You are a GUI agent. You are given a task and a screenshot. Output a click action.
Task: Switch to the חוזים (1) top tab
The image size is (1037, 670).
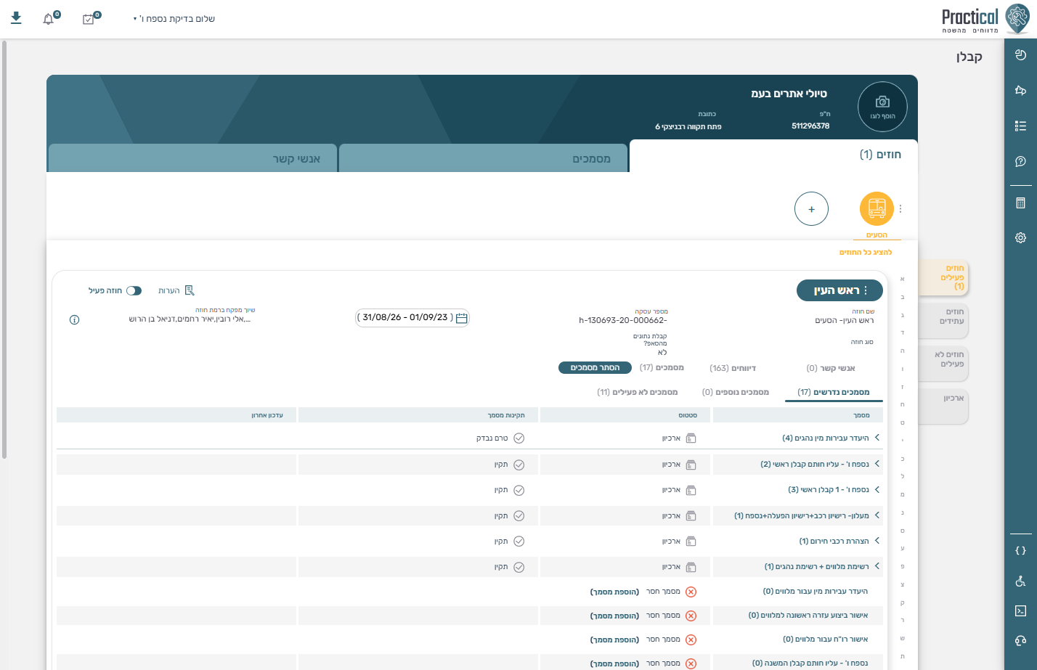773,155
